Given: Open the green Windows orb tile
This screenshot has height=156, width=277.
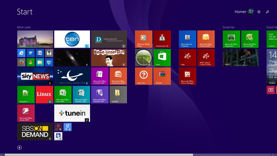Looking at the screenshot, I should 31,62.
